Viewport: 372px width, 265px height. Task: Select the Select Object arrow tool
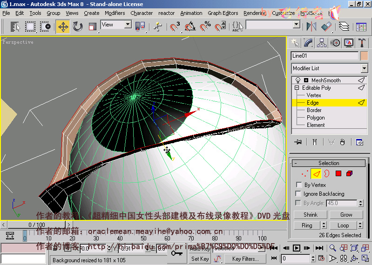click(15, 26)
